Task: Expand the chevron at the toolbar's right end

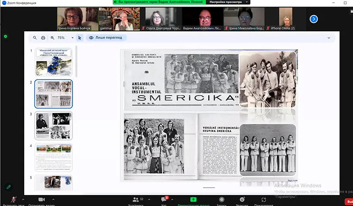Action: (328, 38)
